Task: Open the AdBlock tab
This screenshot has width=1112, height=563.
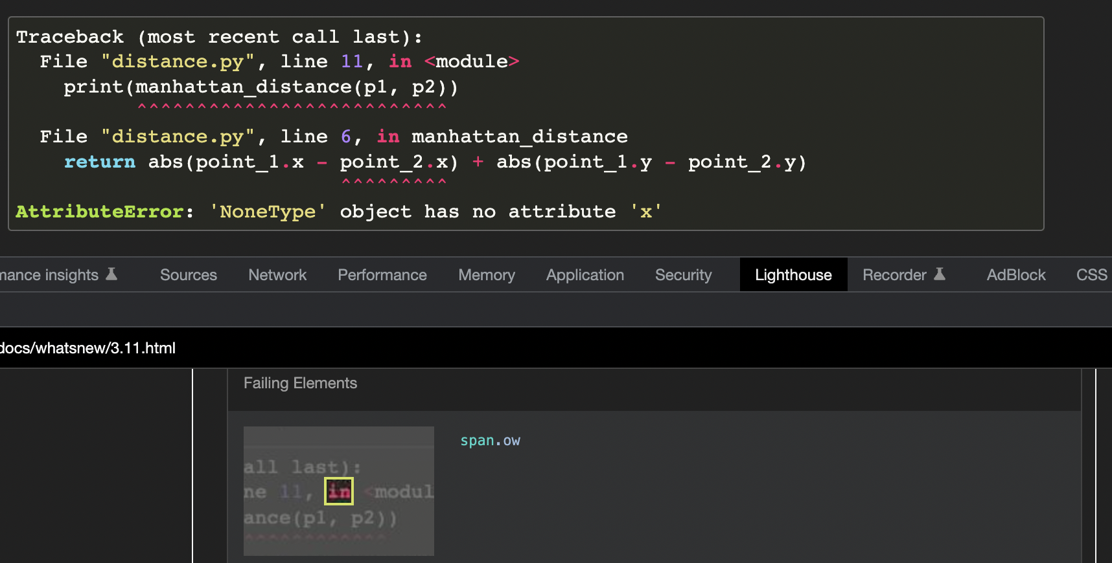Action: coord(1016,275)
